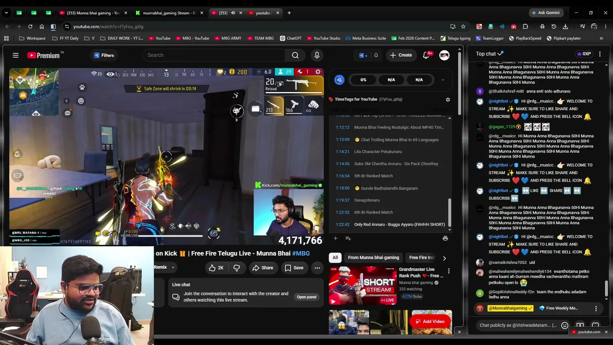Image resolution: width=613 pixels, height=345 pixels.
Task: Open the Grandmaster Live Rank Push thumbnail
Action: (x=363, y=286)
